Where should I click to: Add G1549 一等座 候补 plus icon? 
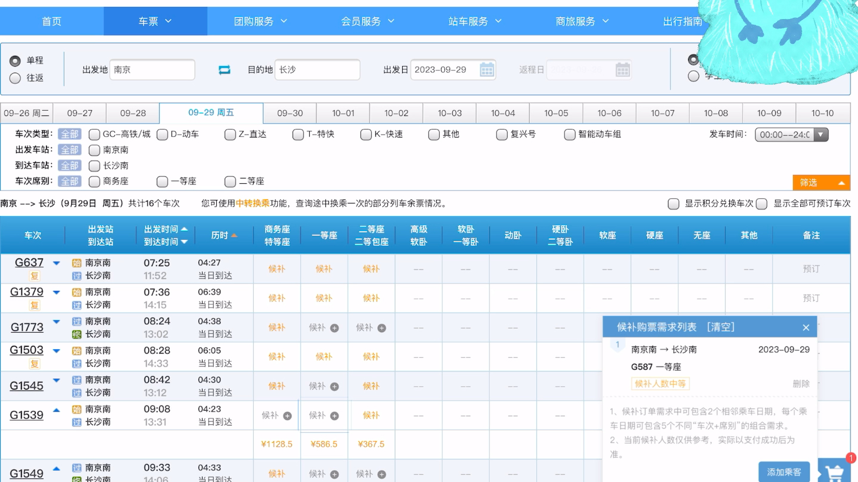click(334, 475)
